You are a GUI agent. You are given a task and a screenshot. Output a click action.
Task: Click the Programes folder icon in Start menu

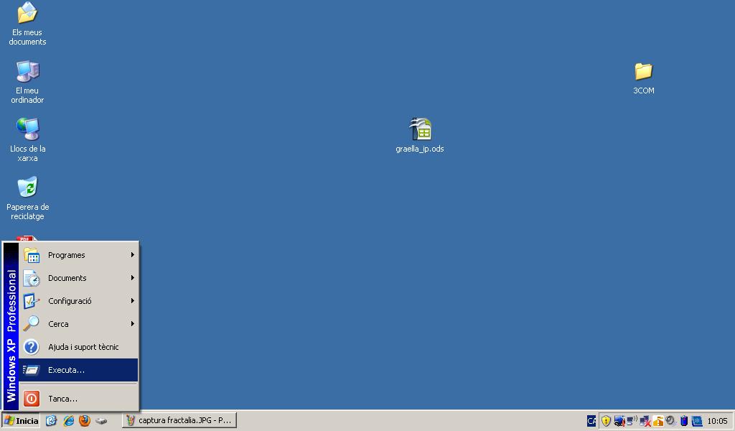(32, 255)
